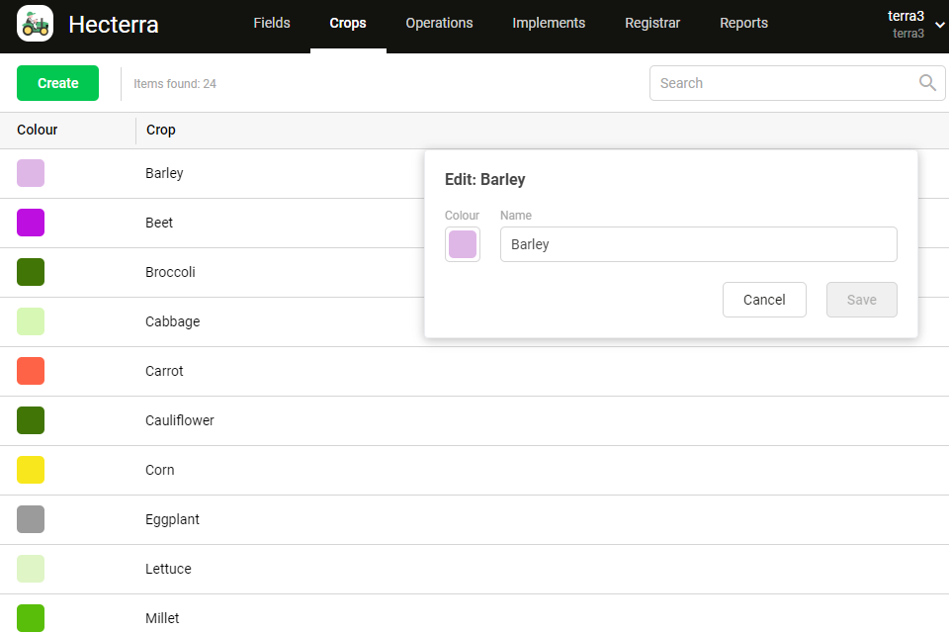Navigate to the Reports tab

pyautogui.click(x=743, y=23)
